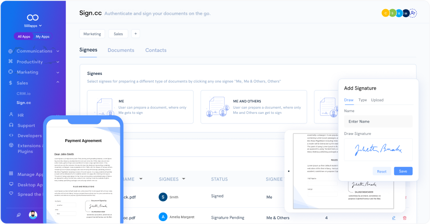Click the HR person icon
The image size is (430, 224).
[11, 114]
